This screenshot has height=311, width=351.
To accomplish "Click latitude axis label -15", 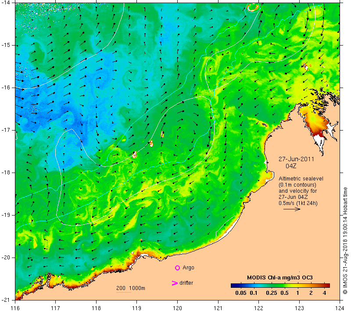I will pyautogui.click(x=5, y=45).
